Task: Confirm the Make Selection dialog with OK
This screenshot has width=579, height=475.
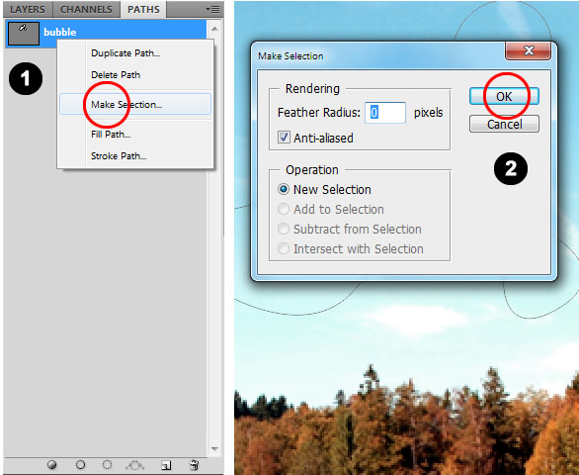Action: [504, 97]
